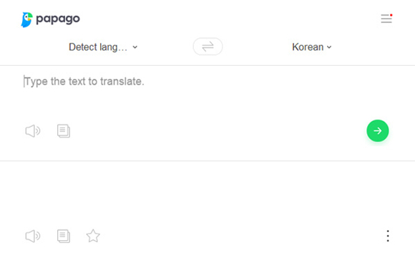Click the empty translation result area

click(207, 193)
